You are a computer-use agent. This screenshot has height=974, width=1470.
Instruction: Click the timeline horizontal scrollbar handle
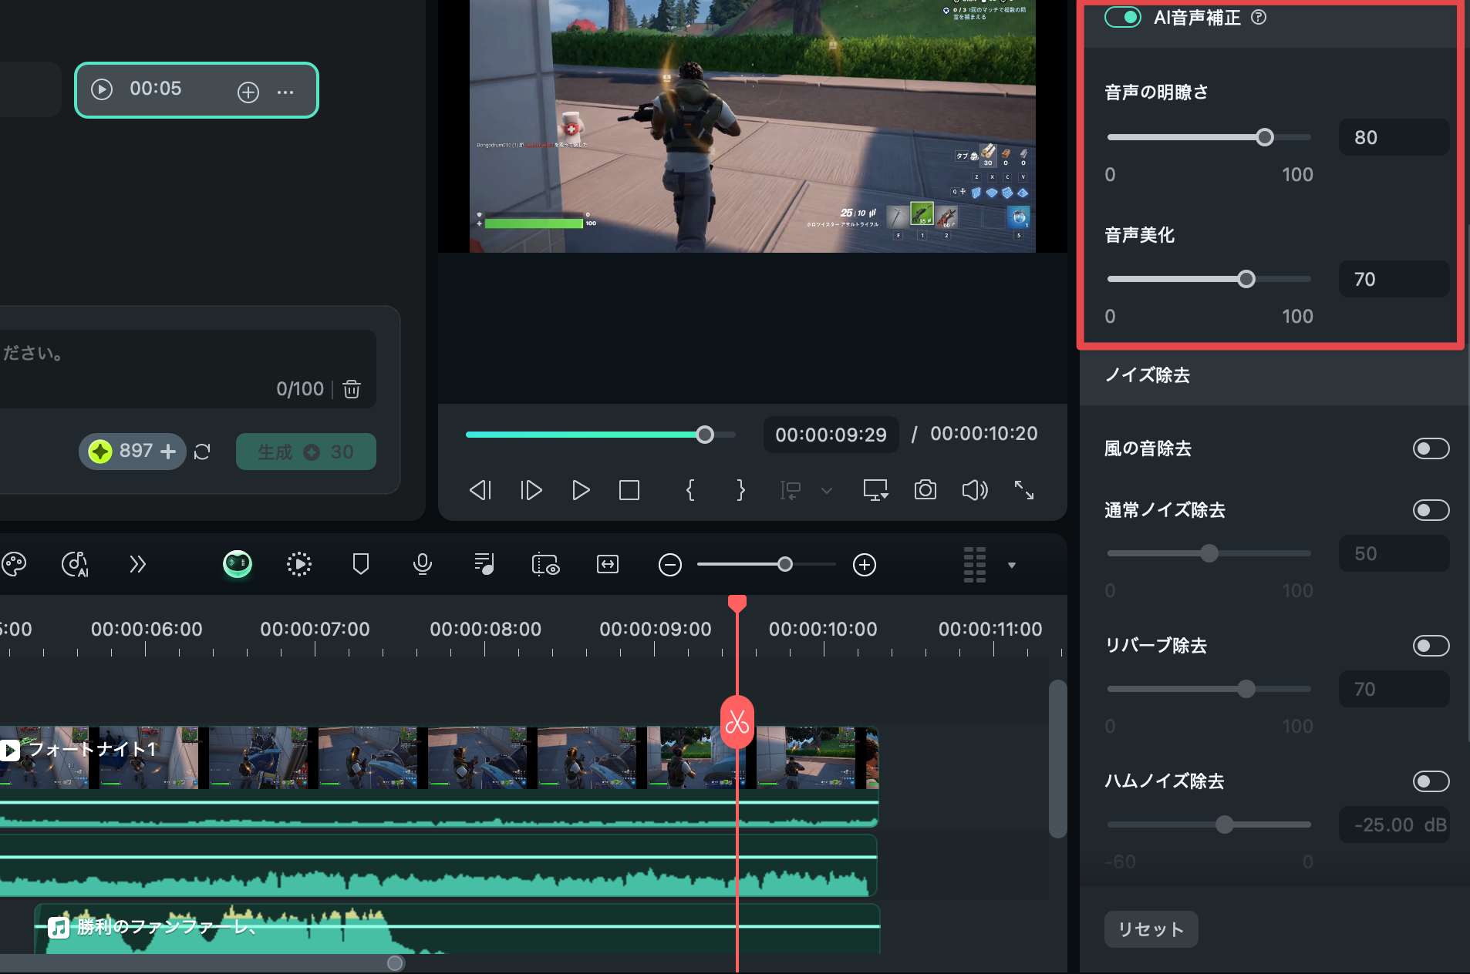tap(395, 963)
